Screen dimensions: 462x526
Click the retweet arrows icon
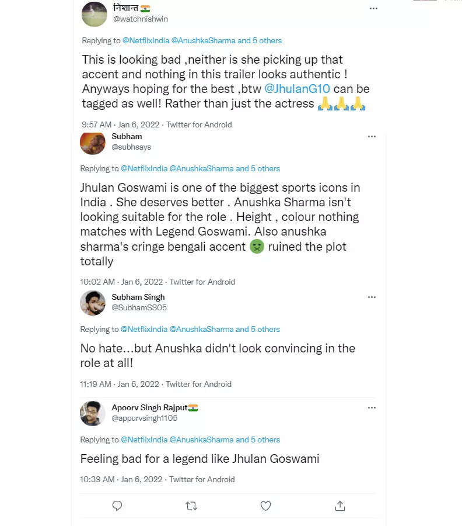coord(191,506)
